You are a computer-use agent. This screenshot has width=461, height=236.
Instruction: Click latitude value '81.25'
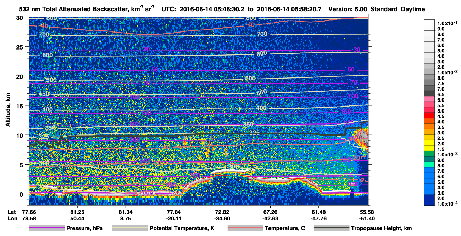(x=77, y=212)
